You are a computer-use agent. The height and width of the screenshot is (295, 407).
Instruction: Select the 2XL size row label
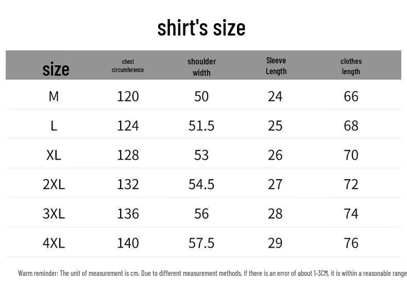tap(54, 184)
